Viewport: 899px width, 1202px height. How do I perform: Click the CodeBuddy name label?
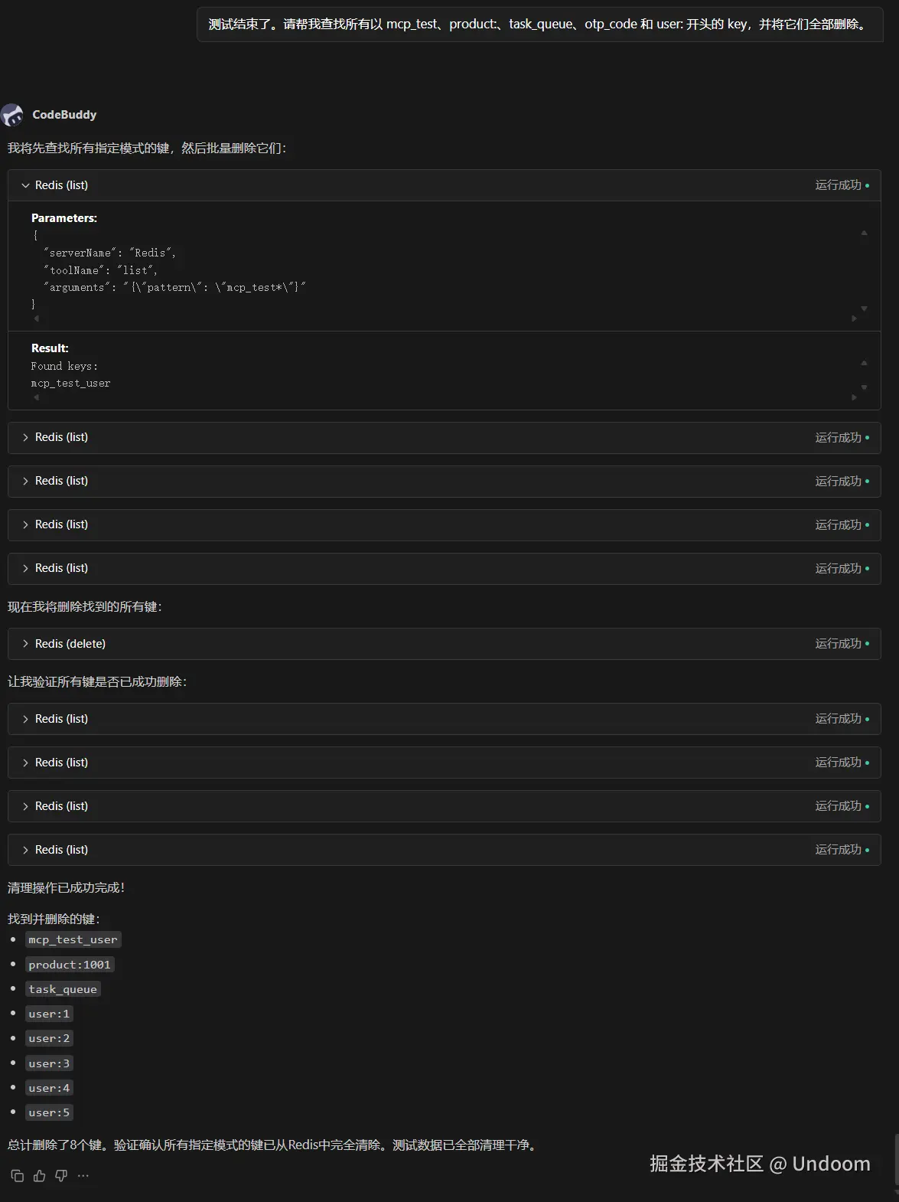pos(64,115)
